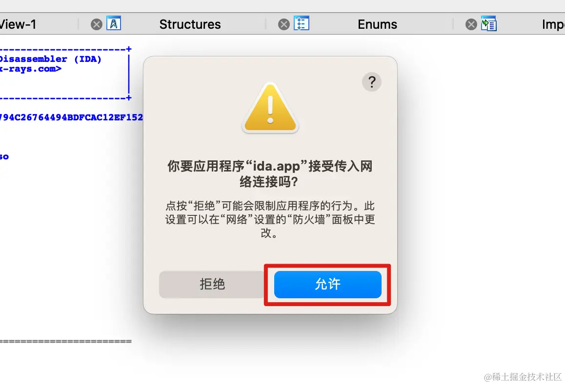Click the firewall explanation text in dialog
This screenshot has height=385, width=565.
pos(270,219)
